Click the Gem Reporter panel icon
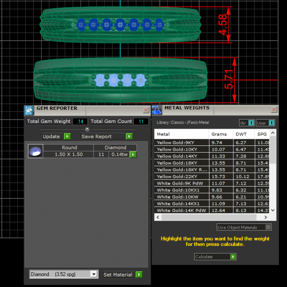The width and height of the screenshot is (287, 287). click(29, 110)
